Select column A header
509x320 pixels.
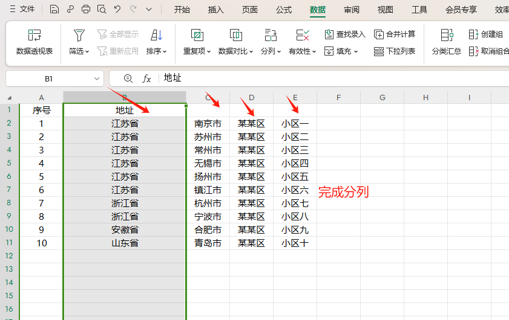tap(41, 97)
